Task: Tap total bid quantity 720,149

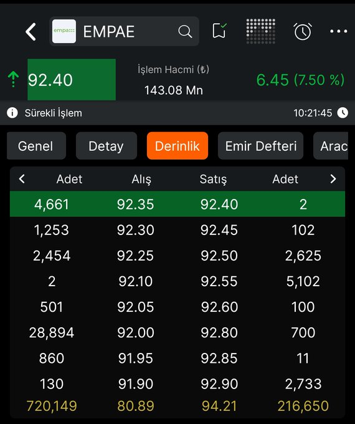Action: point(52,406)
